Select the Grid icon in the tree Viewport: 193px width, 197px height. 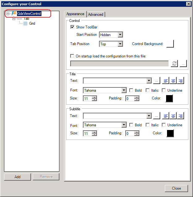click(x=25, y=23)
